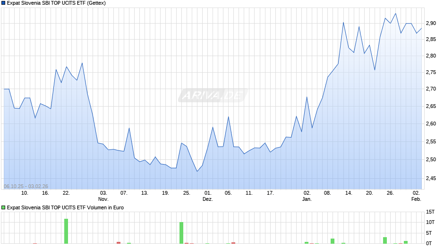Click the '17.' date label on x-axis

pos(270,193)
